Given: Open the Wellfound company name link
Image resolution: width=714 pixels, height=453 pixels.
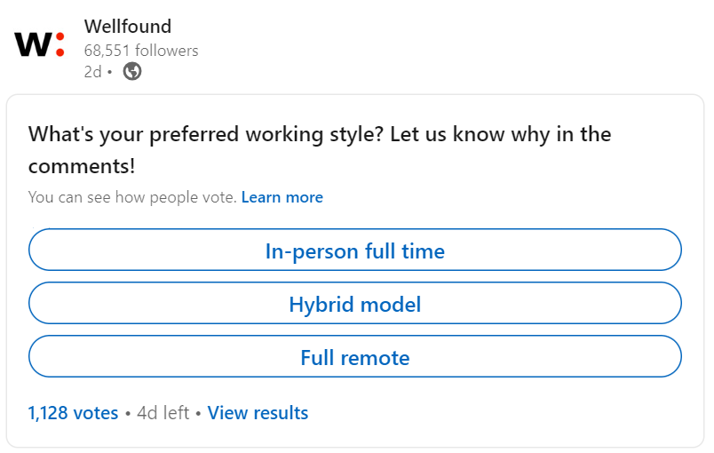Looking at the screenshot, I should [x=127, y=27].
